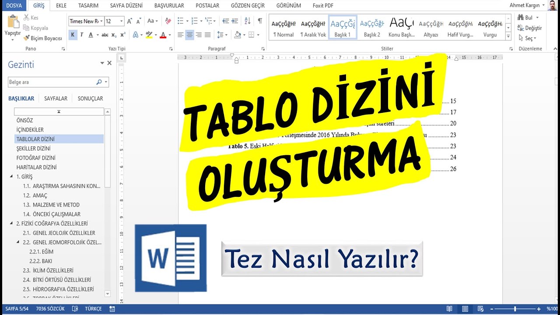Click the Kopyala copy command
The width and height of the screenshot is (560, 315).
pyautogui.click(x=35, y=28)
